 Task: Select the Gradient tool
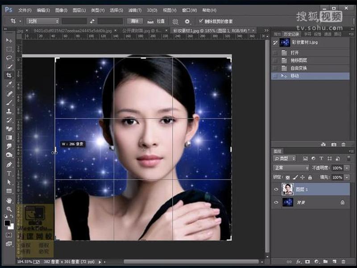[x=9, y=138]
